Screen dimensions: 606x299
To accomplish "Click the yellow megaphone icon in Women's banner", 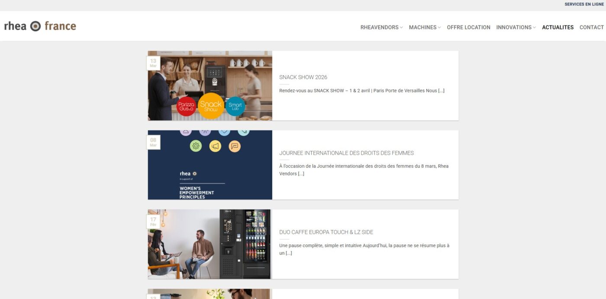I will (x=215, y=146).
